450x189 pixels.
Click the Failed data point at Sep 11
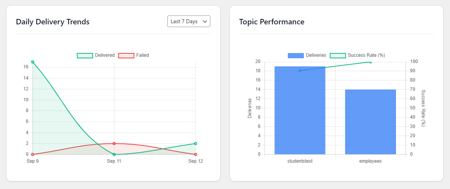[x=114, y=143]
